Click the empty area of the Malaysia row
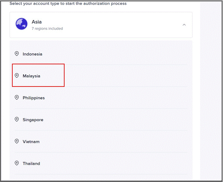Image resolution: width=223 pixels, height=182 pixels. [125, 76]
